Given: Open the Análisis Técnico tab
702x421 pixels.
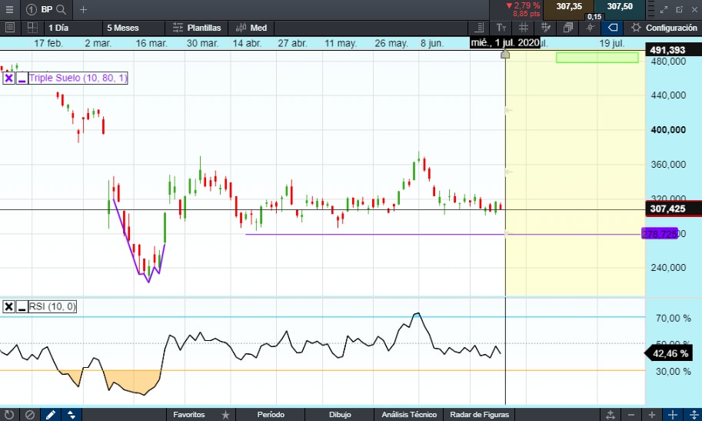Looking at the screenshot, I should tap(409, 415).
